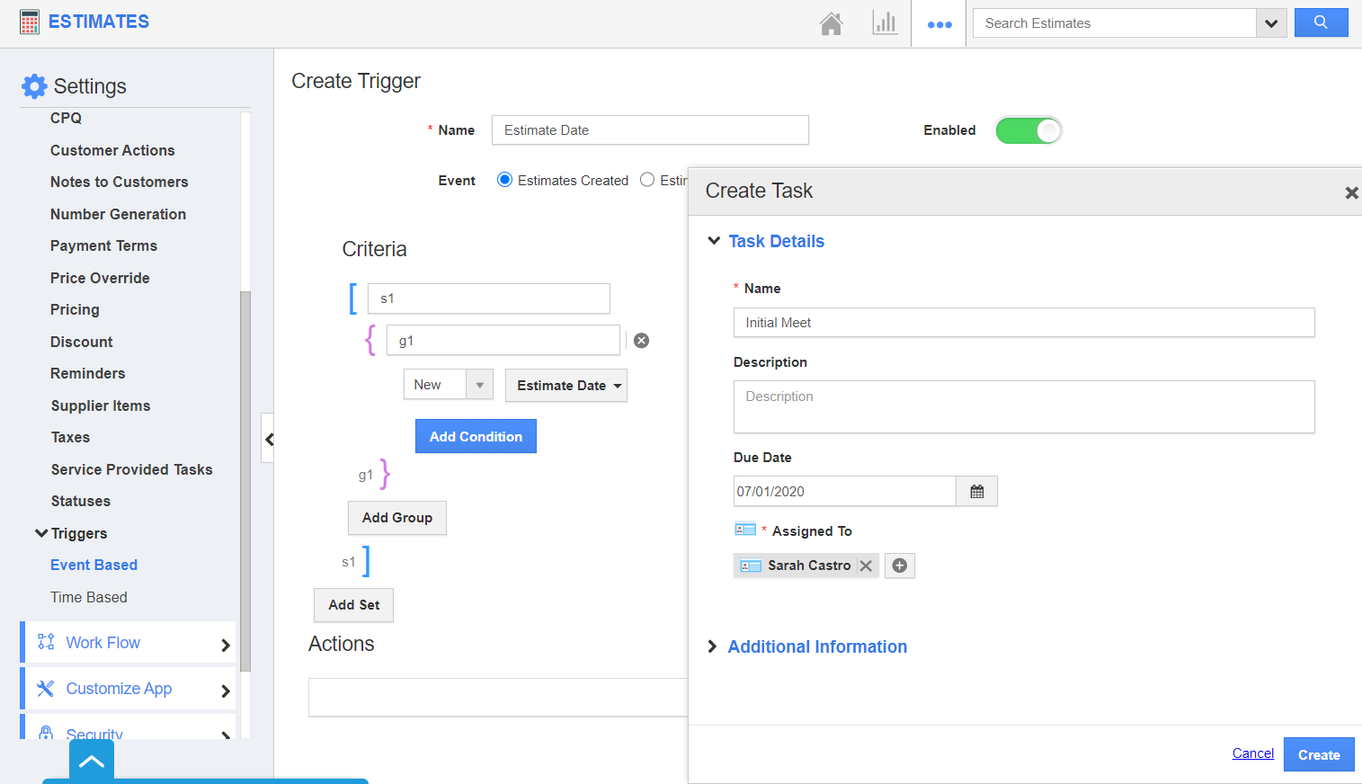Delete the g1 criteria group

641,341
